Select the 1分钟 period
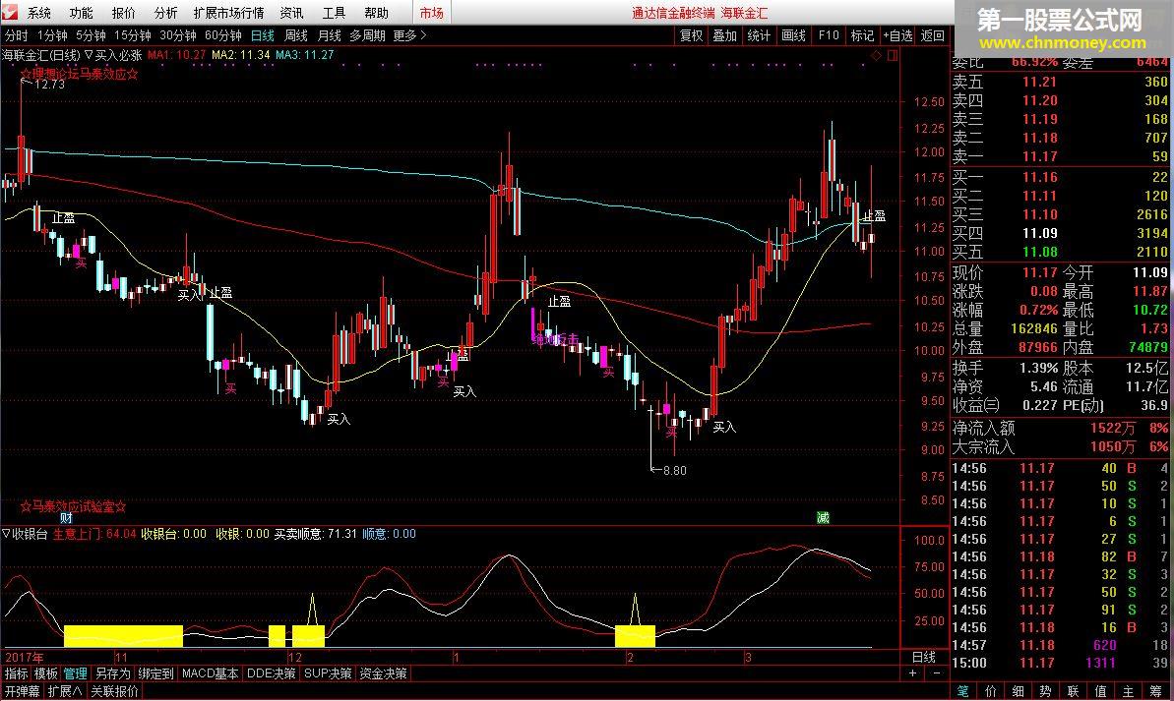This screenshot has height=701, width=1174. click(x=51, y=35)
